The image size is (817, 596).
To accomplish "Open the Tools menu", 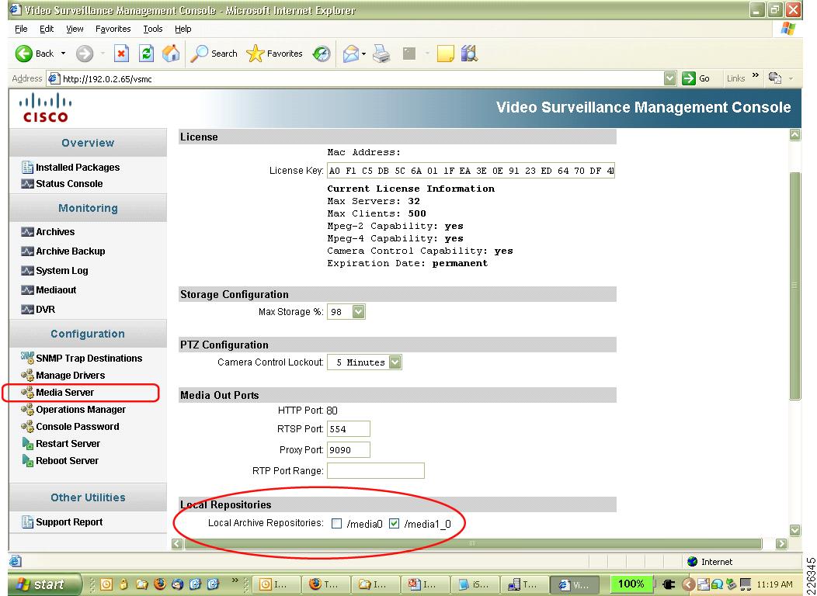I will pos(153,29).
